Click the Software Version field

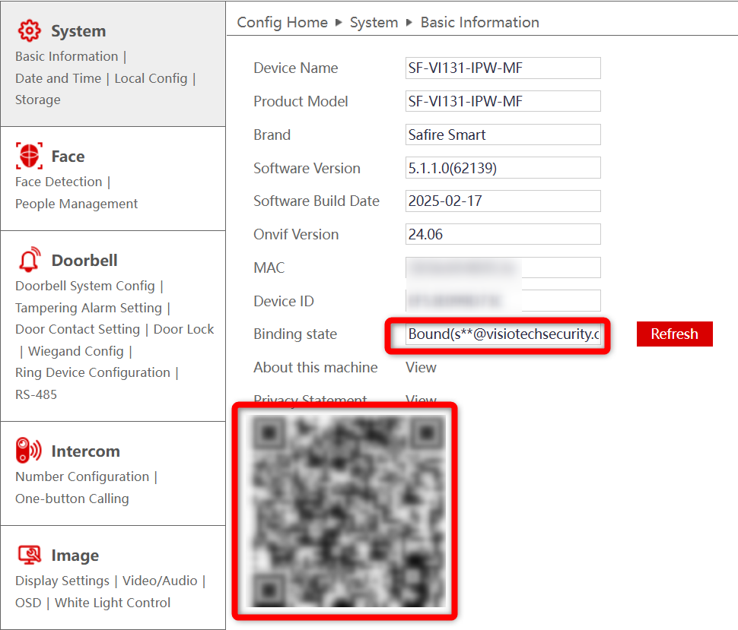pos(503,168)
